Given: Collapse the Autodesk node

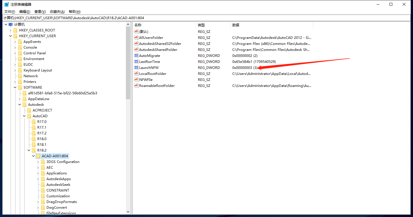Looking at the screenshot, I should (x=20, y=105).
